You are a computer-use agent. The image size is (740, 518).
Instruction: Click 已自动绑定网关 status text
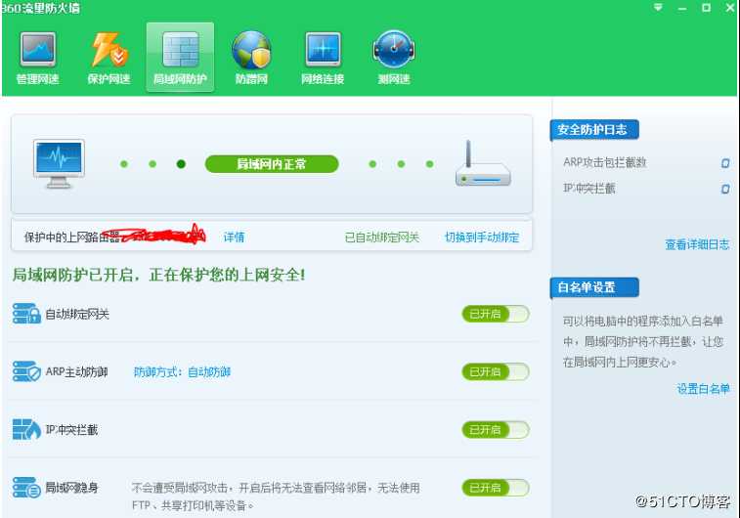point(382,237)
